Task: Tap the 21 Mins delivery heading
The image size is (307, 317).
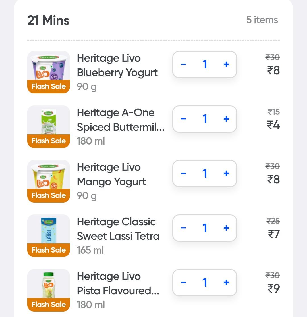Action: [48, 20]
